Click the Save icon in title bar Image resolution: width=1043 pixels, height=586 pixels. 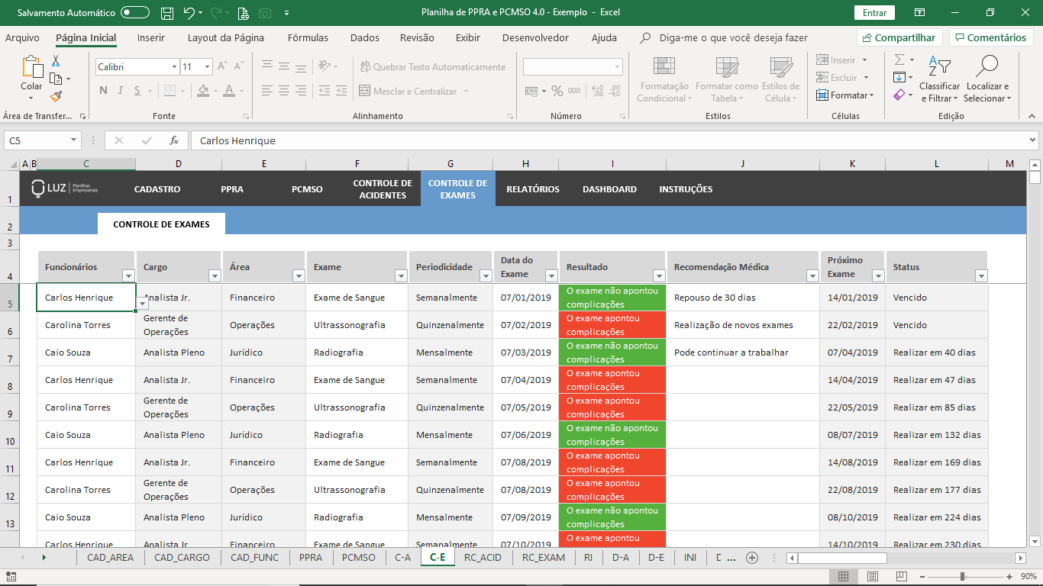(x=166, y=13)
